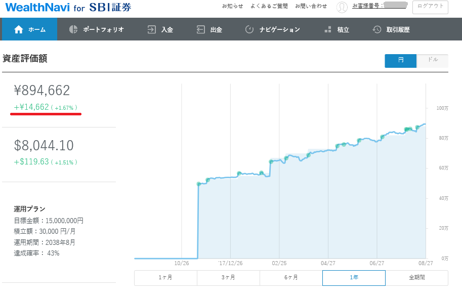Open the お問い合わせ link
Image resolution: width=462 pixels, height=297 pixels.
click(311, 6)
